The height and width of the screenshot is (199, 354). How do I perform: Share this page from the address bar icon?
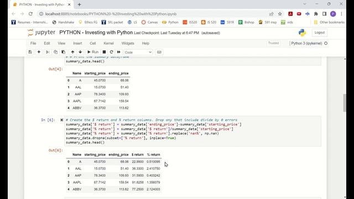coord(272,14)
